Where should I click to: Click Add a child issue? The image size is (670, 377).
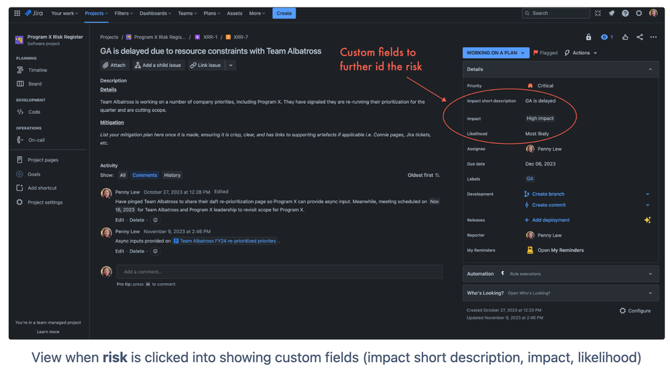click(158, 65)
